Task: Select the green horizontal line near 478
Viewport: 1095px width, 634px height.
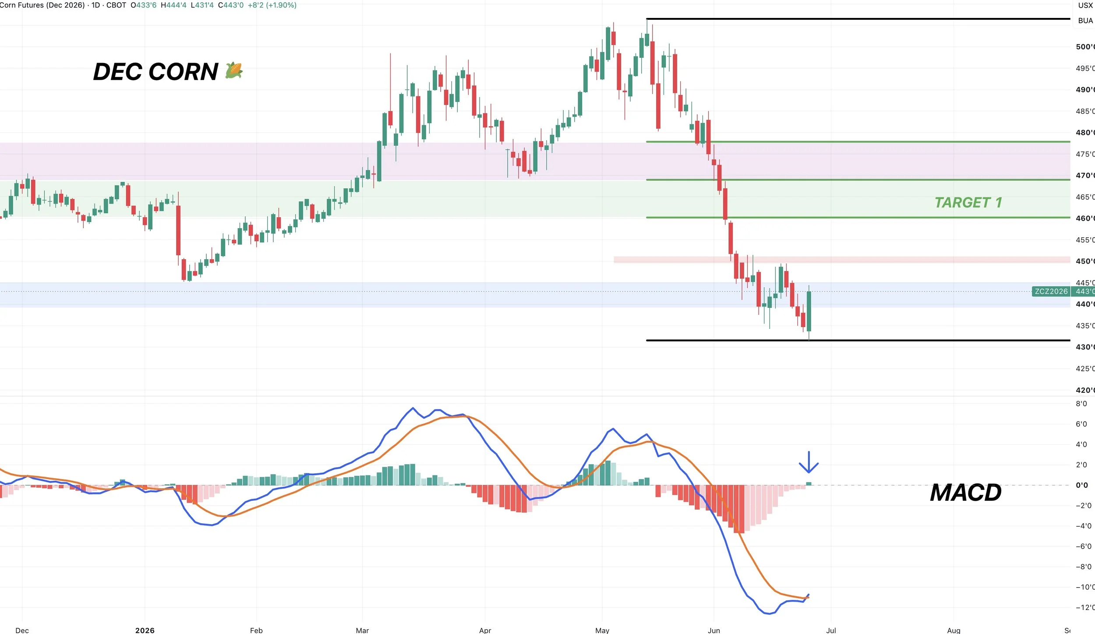Action: (x=858, y=142)
